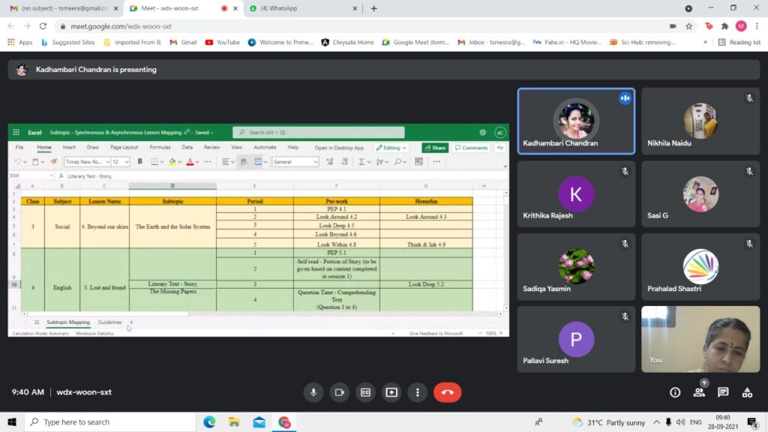This screenshot has width=768, height=432.
Task: Toggle the microphone on or off
Action: point(313,392)
